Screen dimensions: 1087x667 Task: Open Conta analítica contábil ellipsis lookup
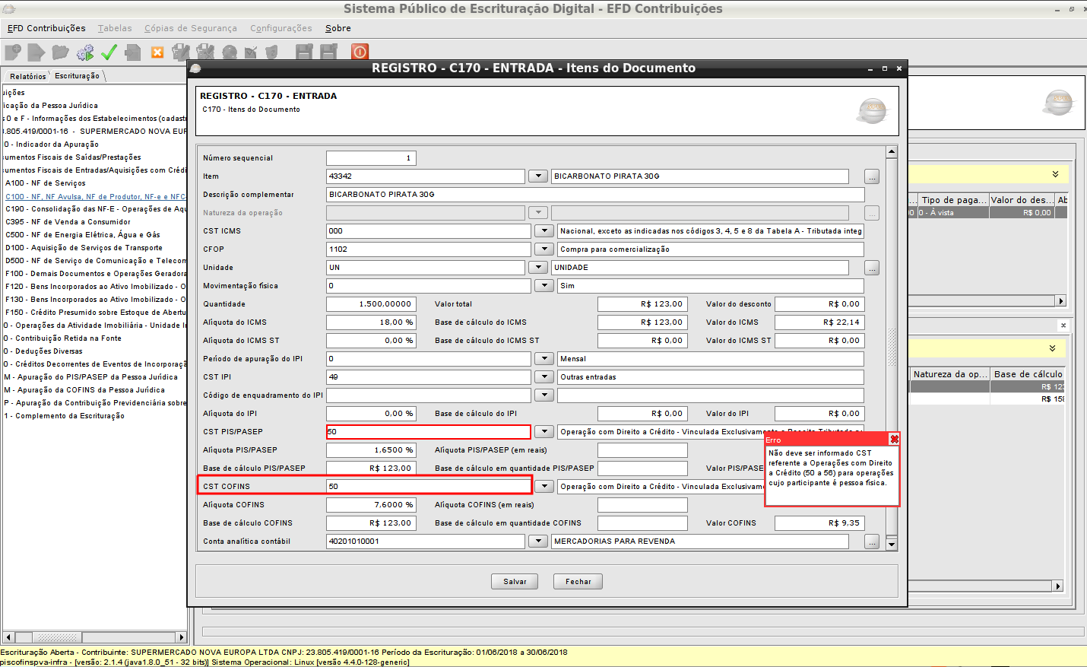(x=872, y=542)
